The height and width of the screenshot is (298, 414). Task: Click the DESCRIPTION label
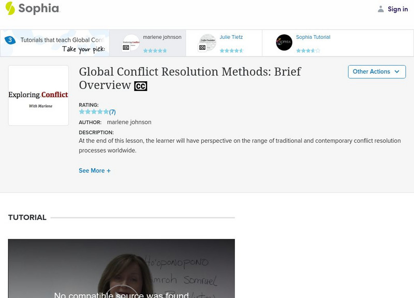[96, 132]
